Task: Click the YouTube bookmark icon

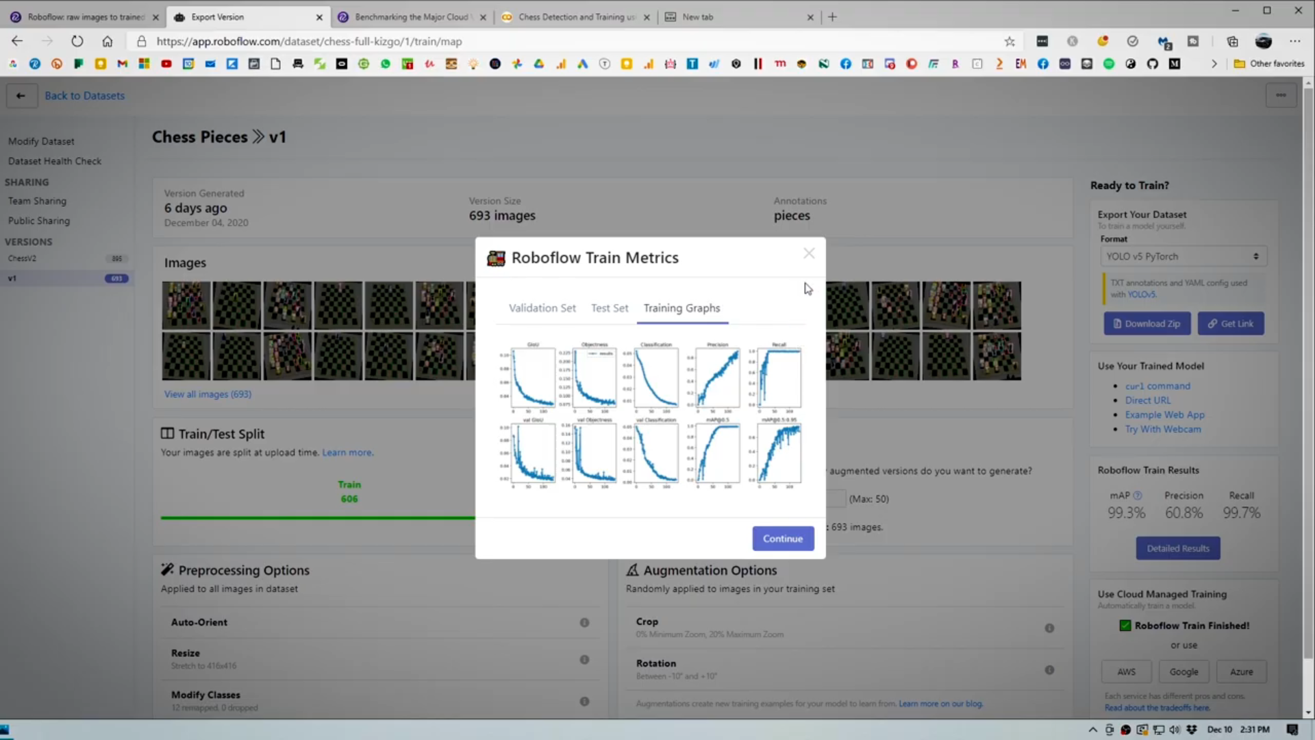Action: click(x=166, y=64)
